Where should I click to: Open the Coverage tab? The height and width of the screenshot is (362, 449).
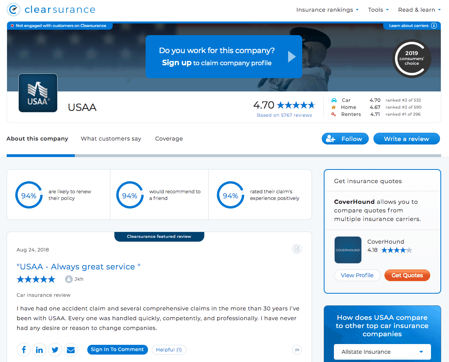coord(169,139)
